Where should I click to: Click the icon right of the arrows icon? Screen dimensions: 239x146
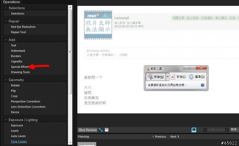[107, 130]
